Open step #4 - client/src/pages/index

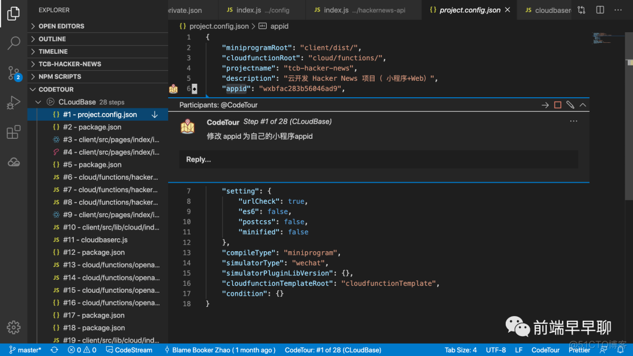98,152
